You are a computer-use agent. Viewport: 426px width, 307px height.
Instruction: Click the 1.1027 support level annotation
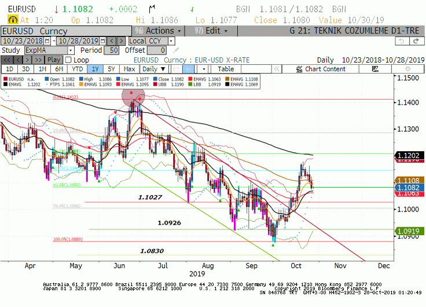coord(150,197)
